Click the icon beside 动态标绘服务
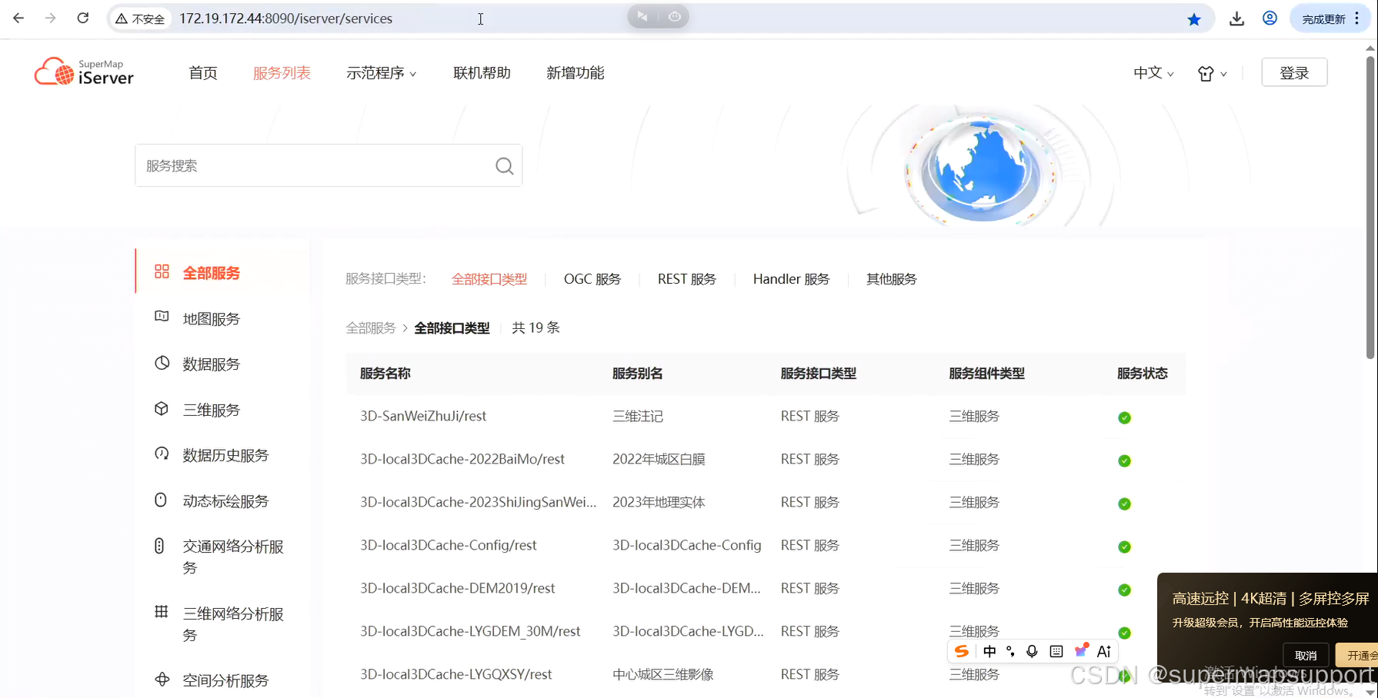This screenshot has width=1378, height=698. (x=161, y=500)
